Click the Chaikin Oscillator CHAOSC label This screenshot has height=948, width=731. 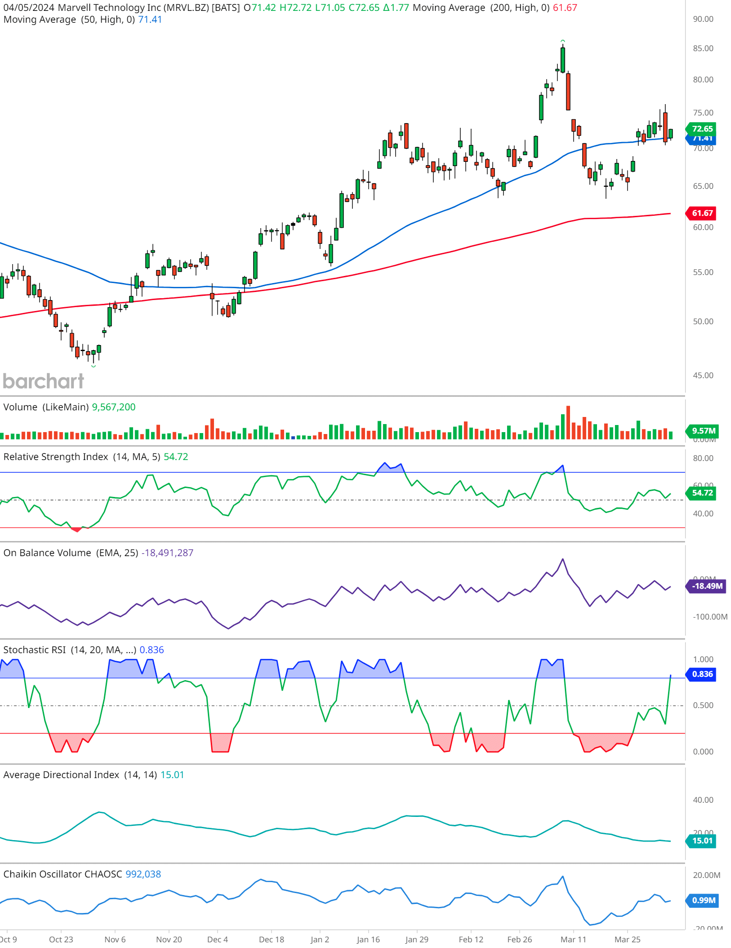coord(62,874)
